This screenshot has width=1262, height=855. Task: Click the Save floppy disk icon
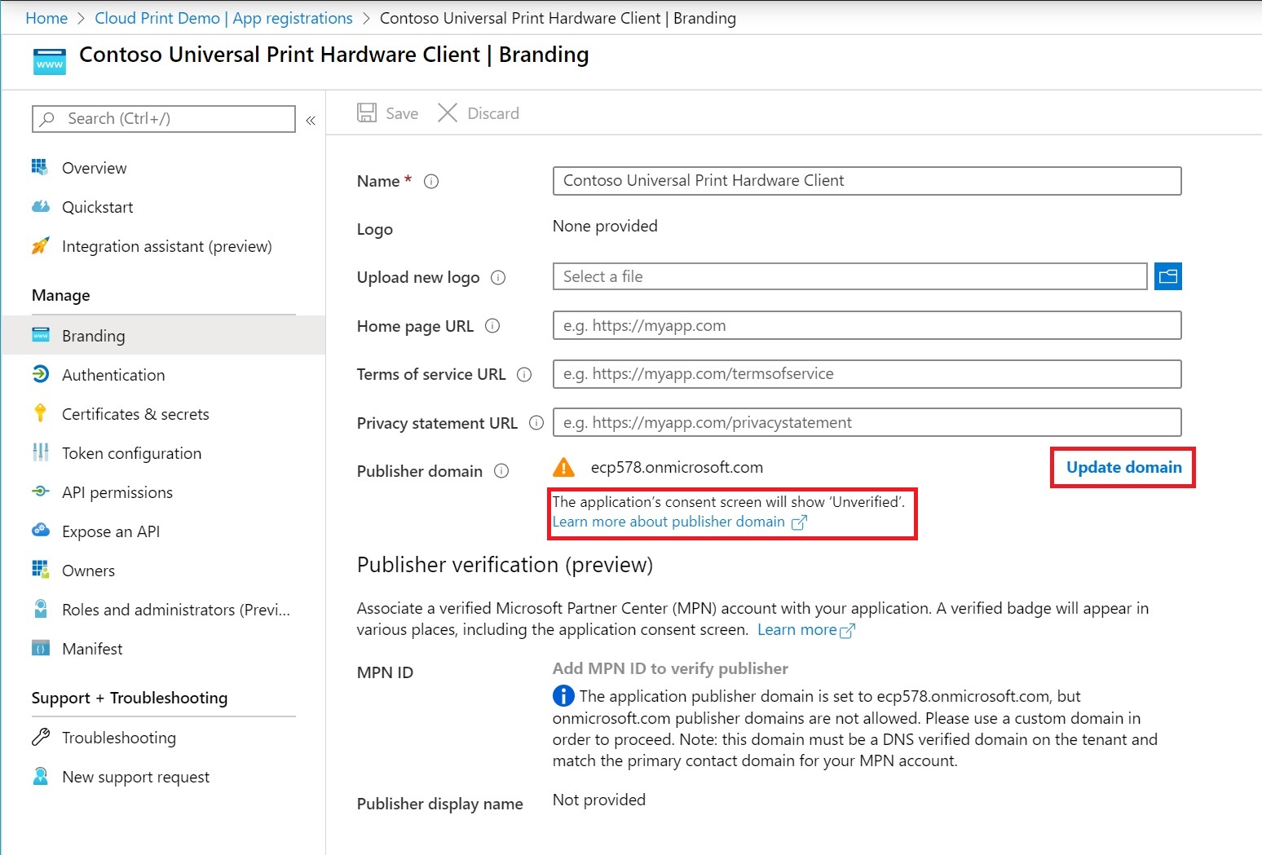(x=367, y=112)
